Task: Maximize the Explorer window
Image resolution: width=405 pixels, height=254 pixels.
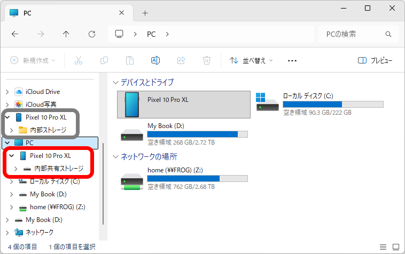Action: [368, 8]
